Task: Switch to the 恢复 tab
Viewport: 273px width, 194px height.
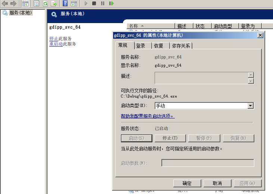Action: [x=161, y=46]
